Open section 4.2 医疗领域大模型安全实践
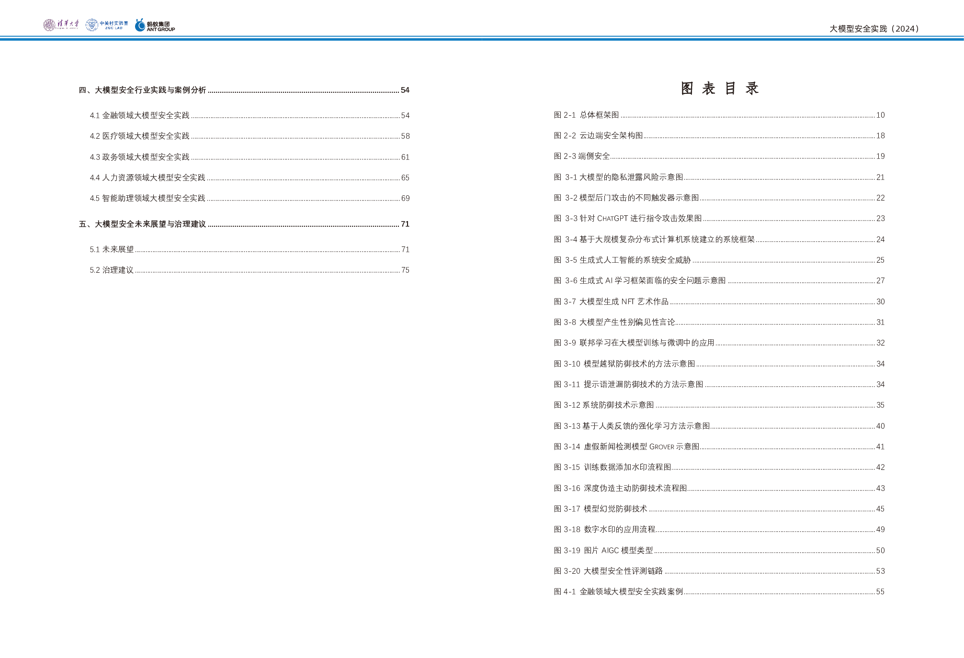The image size is (964, 658). (140, 136)
